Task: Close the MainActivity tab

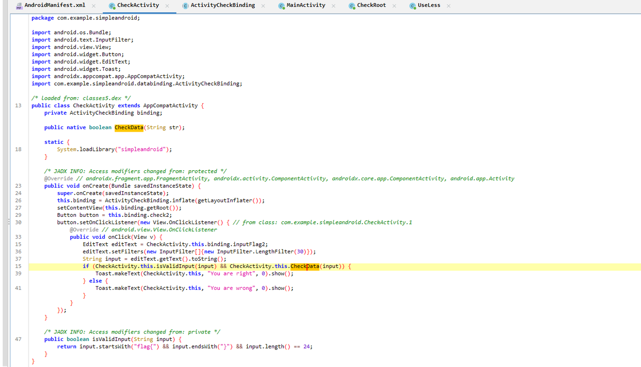Action: click(x=333, y=6)
